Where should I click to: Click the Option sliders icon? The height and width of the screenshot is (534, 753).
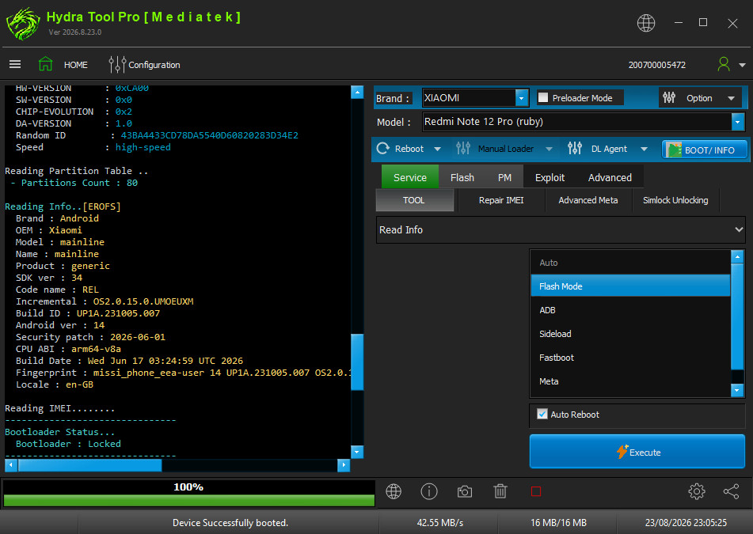point(669,98)
